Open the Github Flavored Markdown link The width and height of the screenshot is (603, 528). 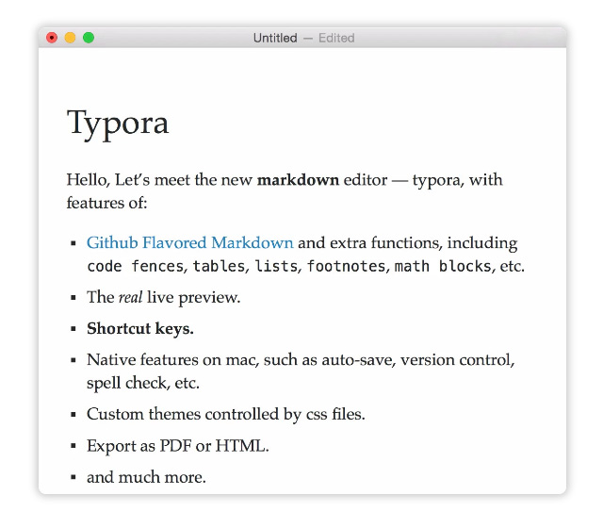click(x=189, y=243)
